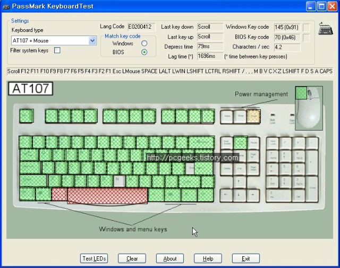The image size is (340, 268).
Task: Click the up arrow key
Action: tap(239, 181)
